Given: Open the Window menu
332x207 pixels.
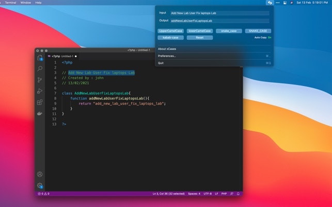Looking at the screenshot, I should tap(26, 3).
